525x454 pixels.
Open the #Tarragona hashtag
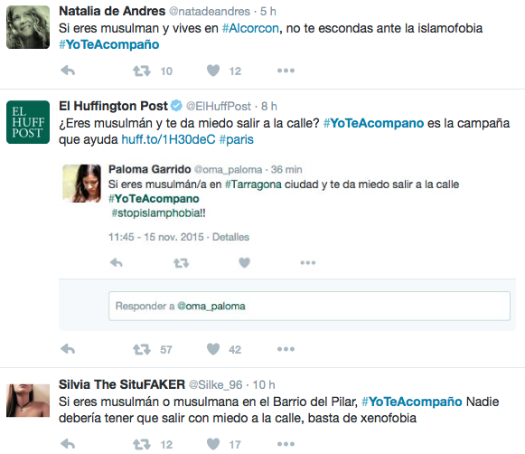pos(253,184)
